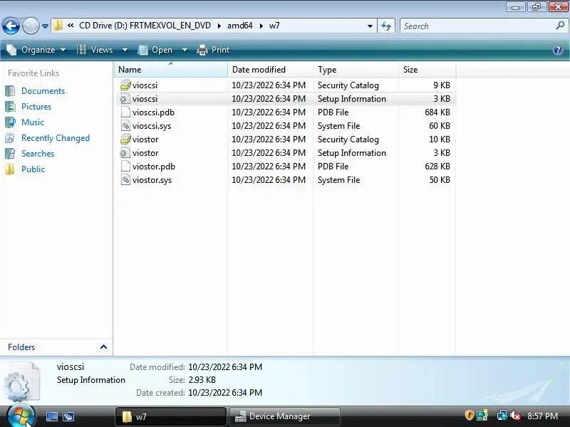Click the amd64 breadcrumb segment
The width and height of the screenshot is (570, 427).
pos(240,26)
